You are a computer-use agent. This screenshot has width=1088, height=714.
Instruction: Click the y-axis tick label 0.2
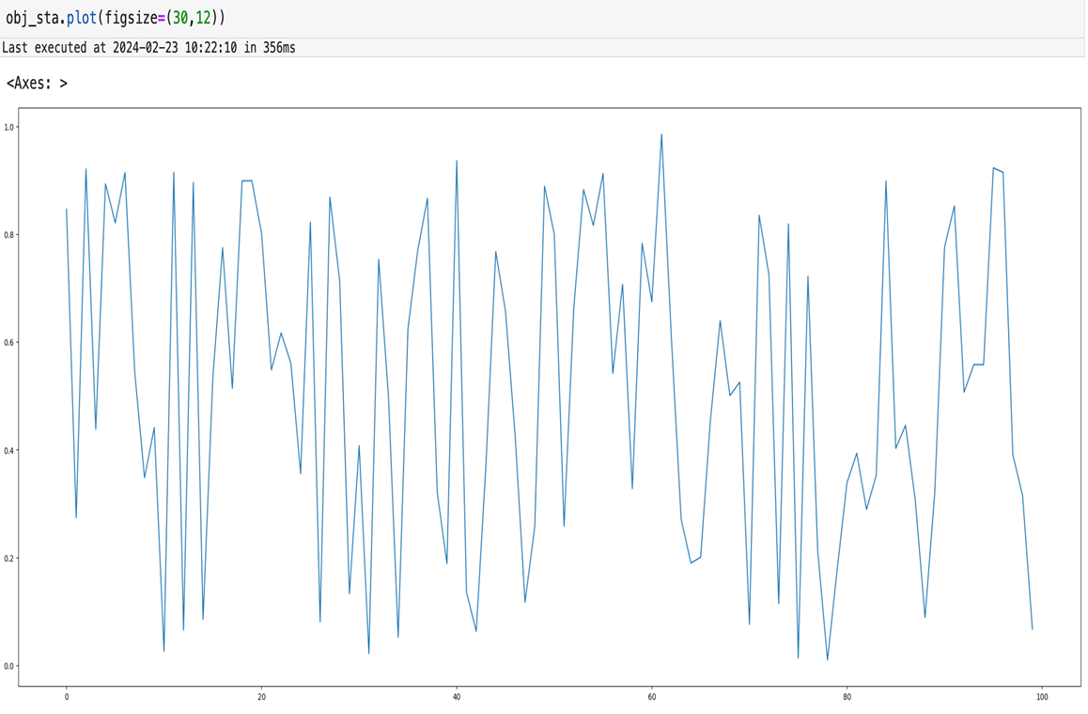pyautogui.click(x=9, y=559)
